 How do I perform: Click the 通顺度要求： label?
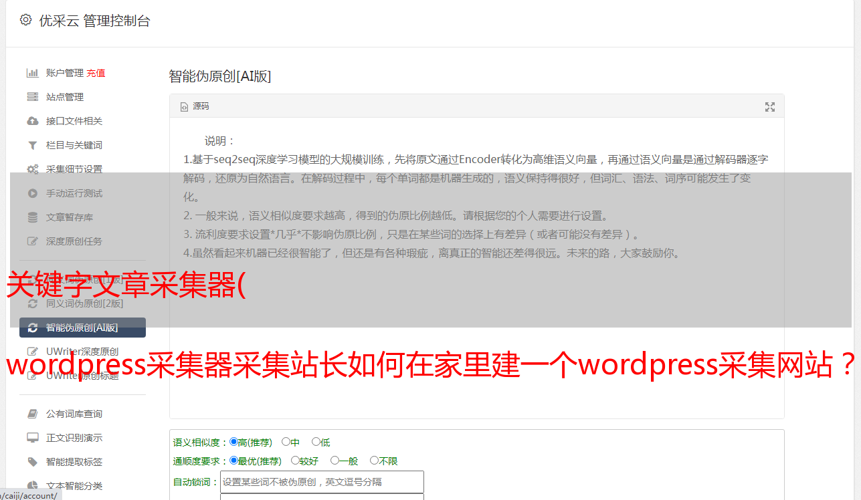[201, 461]
